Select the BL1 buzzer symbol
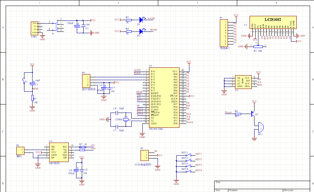314x192 pixels. (x=260, y=127)
